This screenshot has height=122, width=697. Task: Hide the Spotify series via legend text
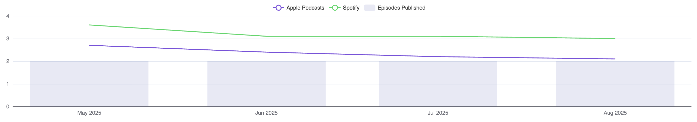[351, 8]
